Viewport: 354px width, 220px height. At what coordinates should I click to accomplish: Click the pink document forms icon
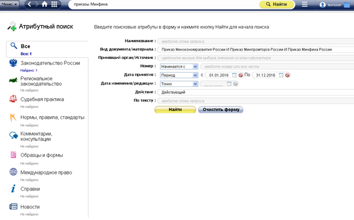pos(13,155)
